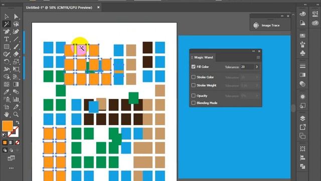Image resolution: width=321 pixels, height=181 pixels.
Task: Click the orange Fill color box
Action: [x=8, y=126]
